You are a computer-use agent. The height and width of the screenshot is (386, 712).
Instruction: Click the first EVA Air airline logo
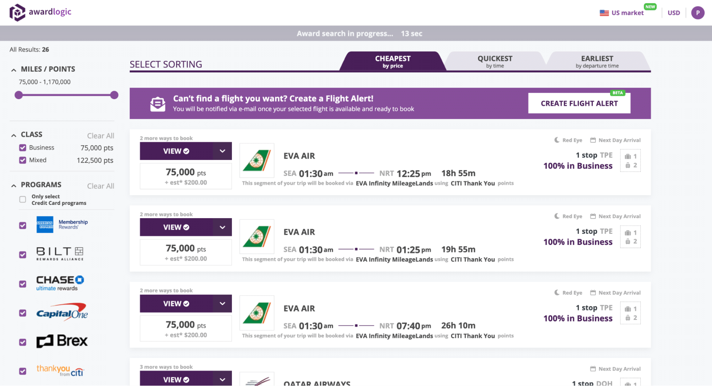[257, 160]
